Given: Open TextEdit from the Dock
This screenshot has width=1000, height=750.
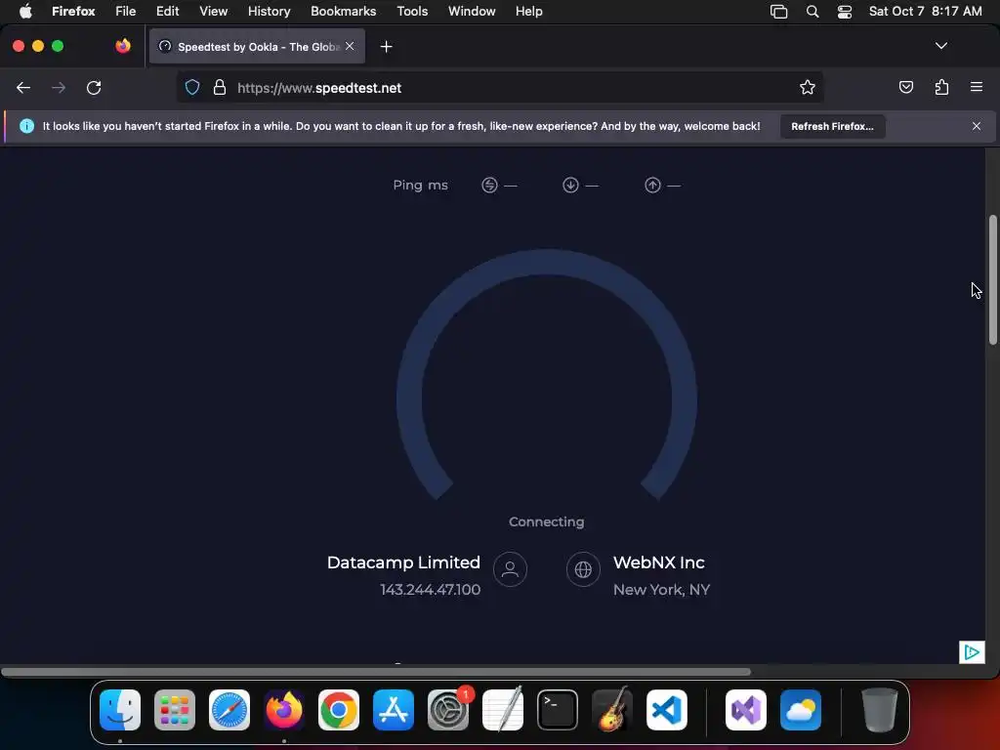Looking at the screenshot, I should point(503,709).
